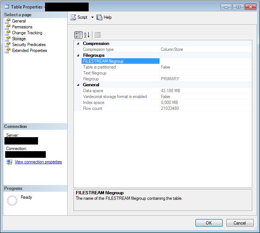The height and width of the screenshot is (233, 260).
Task: Click the Help book icon
Action: click(x=99, y=17)
